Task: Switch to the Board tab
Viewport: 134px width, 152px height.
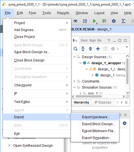Action: (99, 40)
